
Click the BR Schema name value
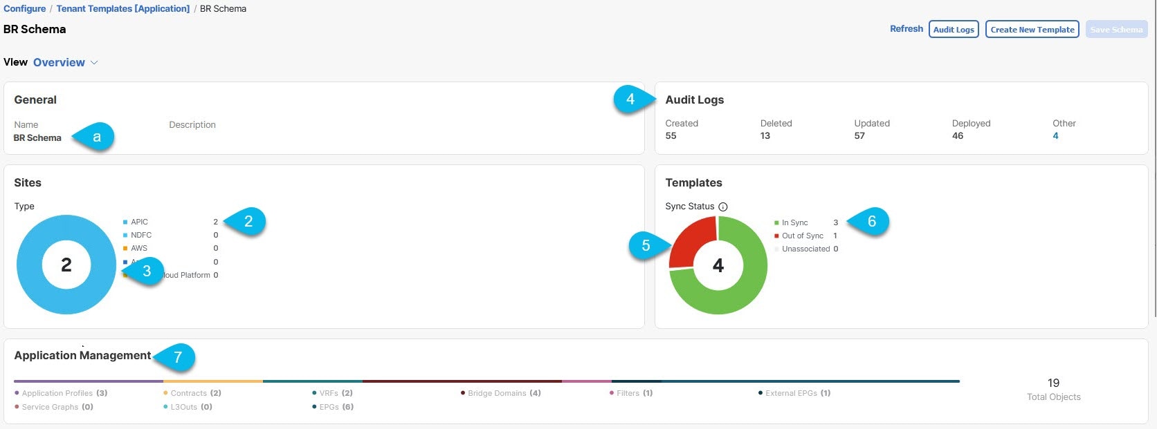point(37,138)
